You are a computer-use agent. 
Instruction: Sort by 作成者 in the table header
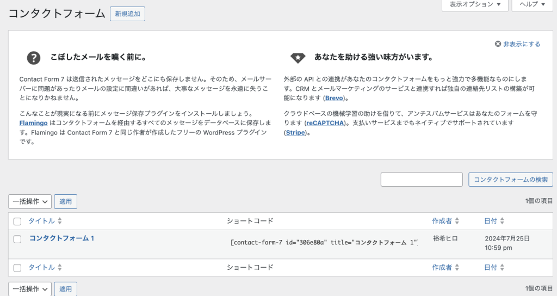[442, 221]
